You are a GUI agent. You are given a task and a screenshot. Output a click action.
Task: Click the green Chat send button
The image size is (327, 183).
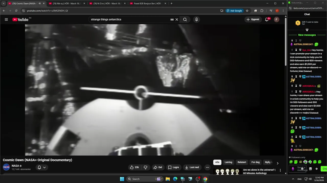coord(324,169)
